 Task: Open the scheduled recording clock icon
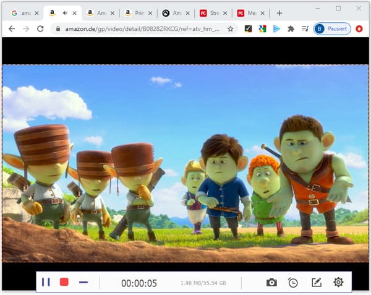tap(292, 283)
